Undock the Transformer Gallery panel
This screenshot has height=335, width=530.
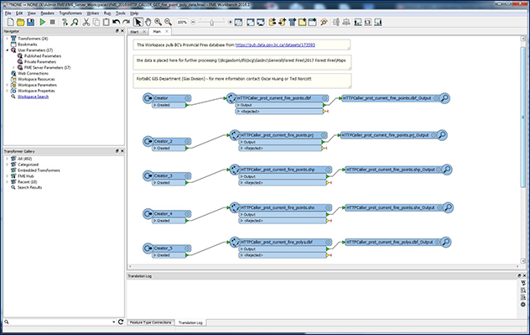click(x=117, y=151)
